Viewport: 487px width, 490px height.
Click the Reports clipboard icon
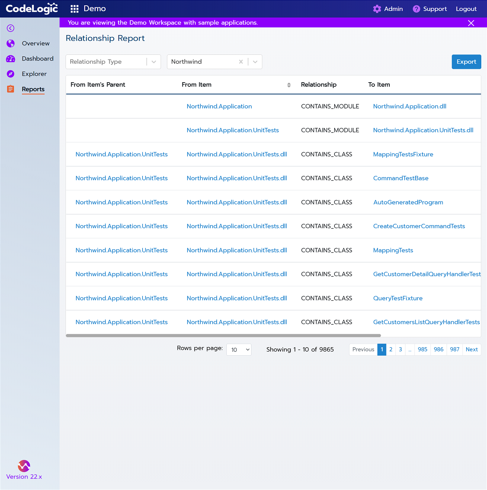[11, 89]
